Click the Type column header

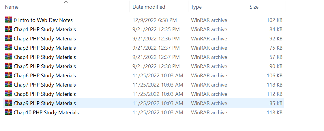pyautogui.click(x=196, y=7)
